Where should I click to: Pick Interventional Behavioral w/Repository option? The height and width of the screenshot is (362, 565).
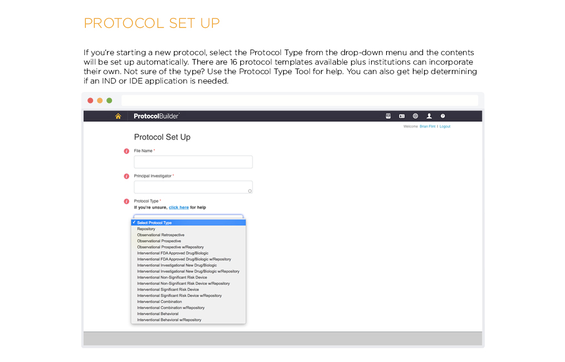coord(169,320)
